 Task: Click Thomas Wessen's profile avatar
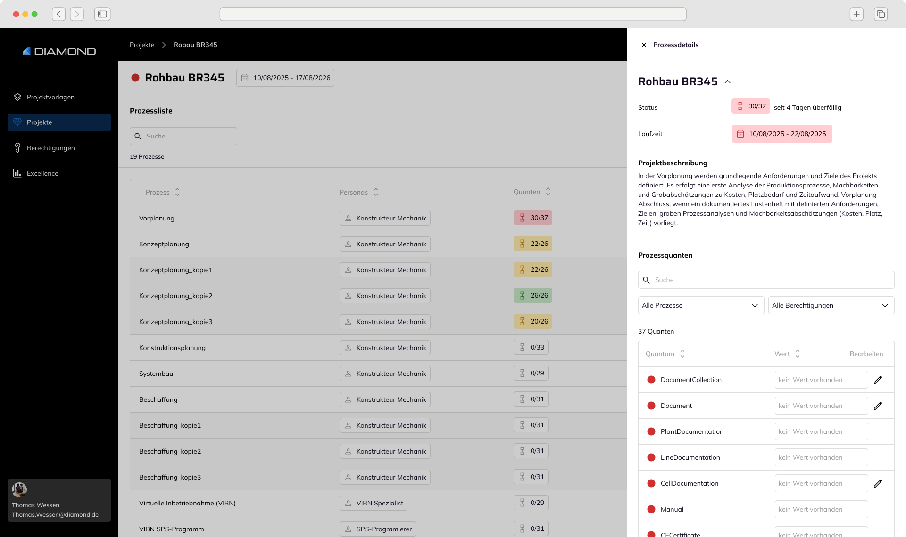19,490
